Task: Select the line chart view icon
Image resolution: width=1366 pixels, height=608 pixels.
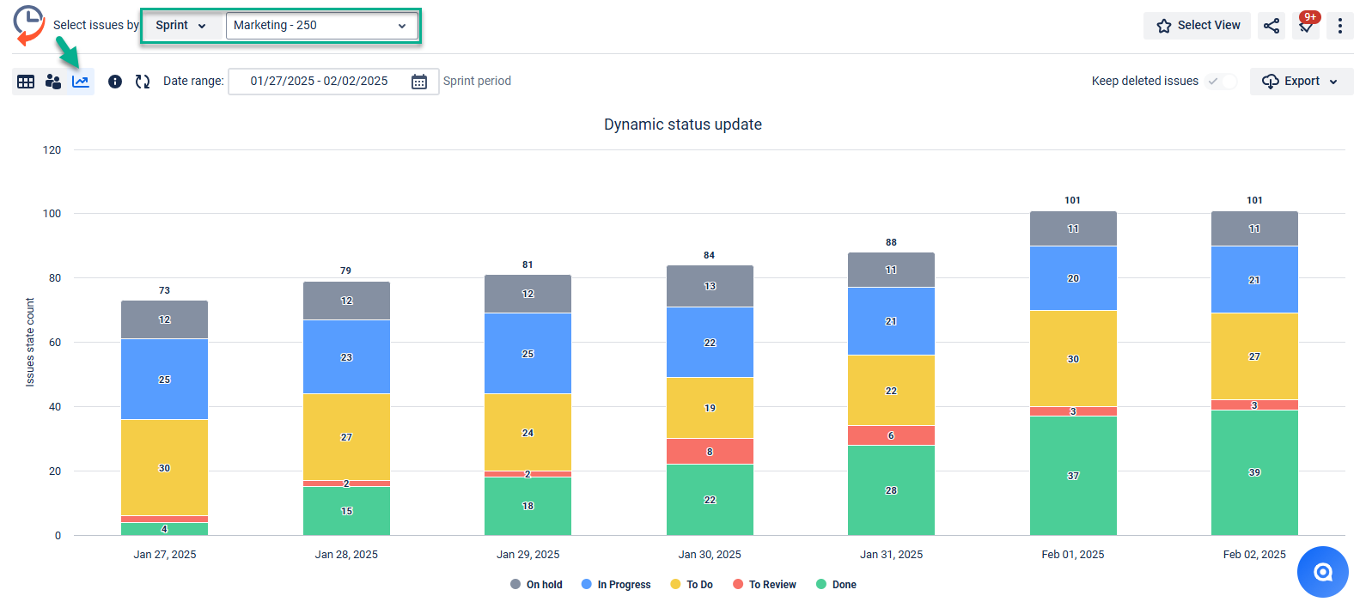Action: 81,82
